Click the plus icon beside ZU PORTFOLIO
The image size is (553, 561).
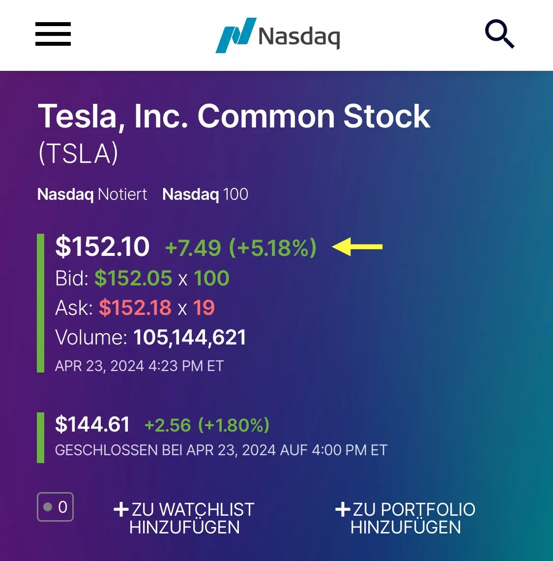342,510
